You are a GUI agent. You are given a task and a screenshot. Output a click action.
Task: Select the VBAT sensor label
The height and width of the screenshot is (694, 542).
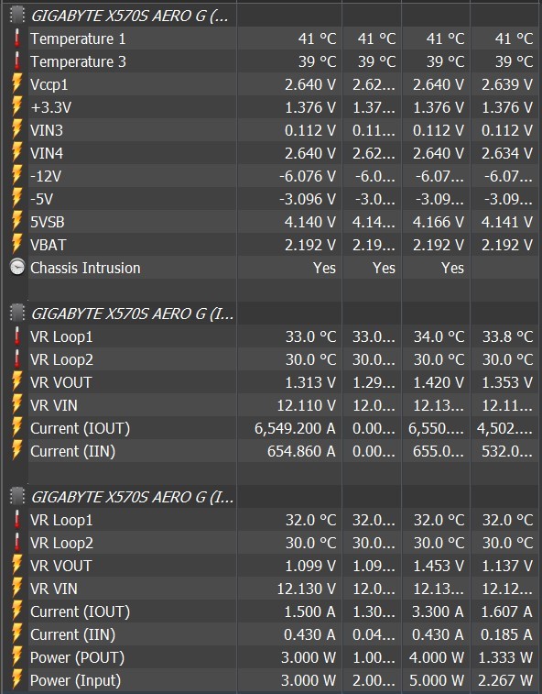pos(48,245)
